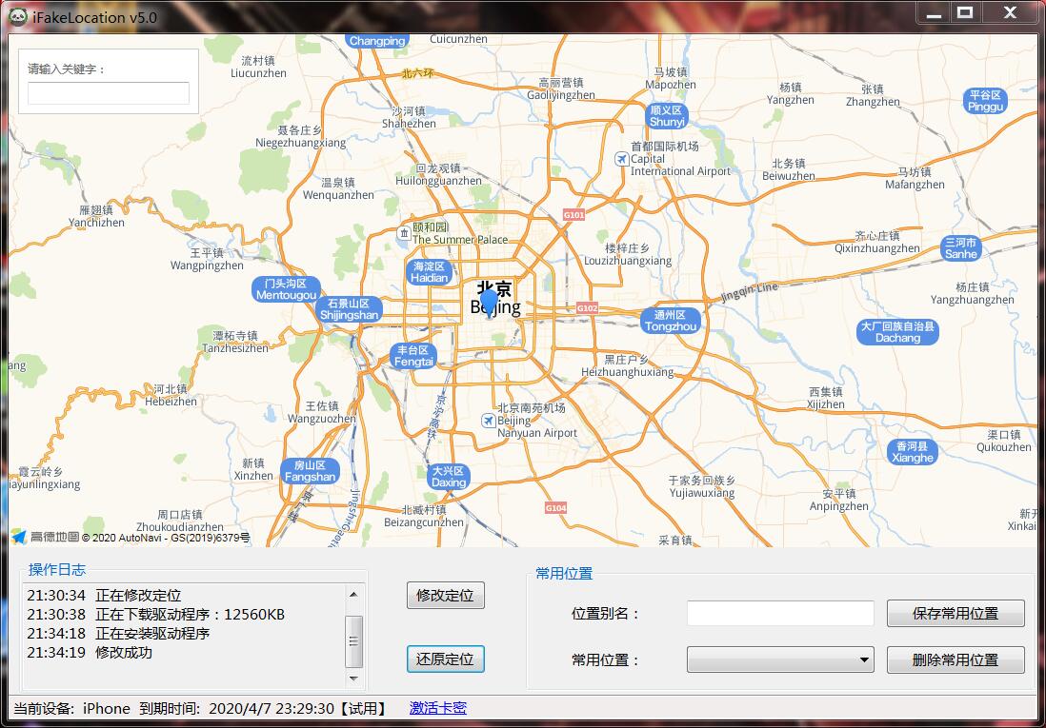Click the G102 highway shield marker
Image resolution: width=1046 pixels, height=728 pixels.
[587, 308]
